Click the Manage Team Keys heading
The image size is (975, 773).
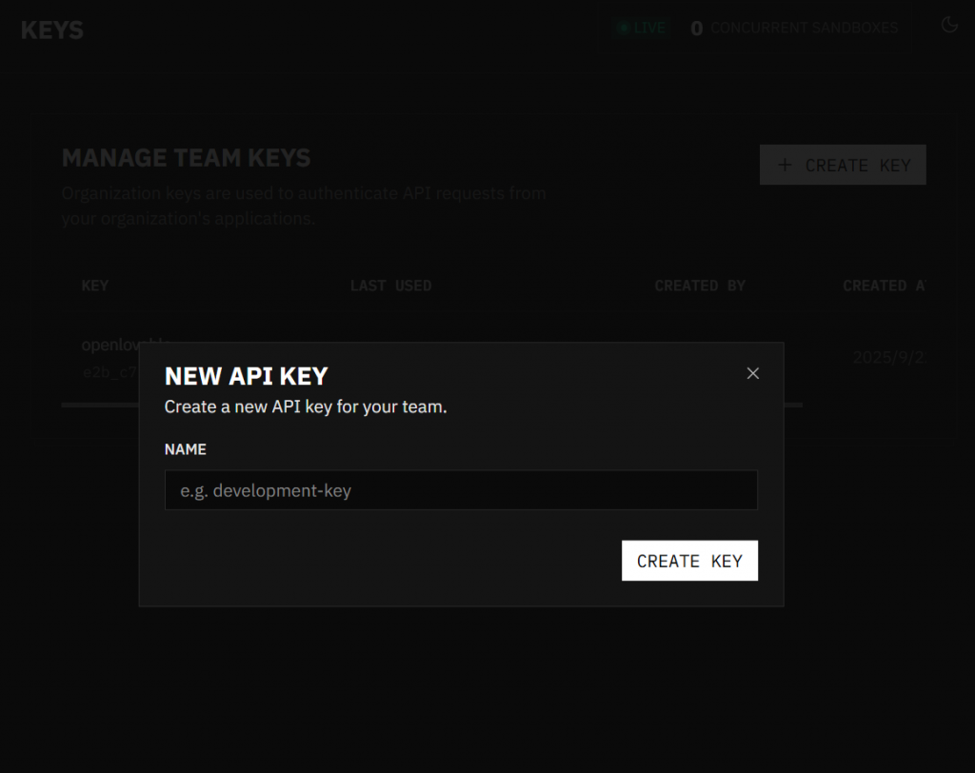[x=186, y=158]
